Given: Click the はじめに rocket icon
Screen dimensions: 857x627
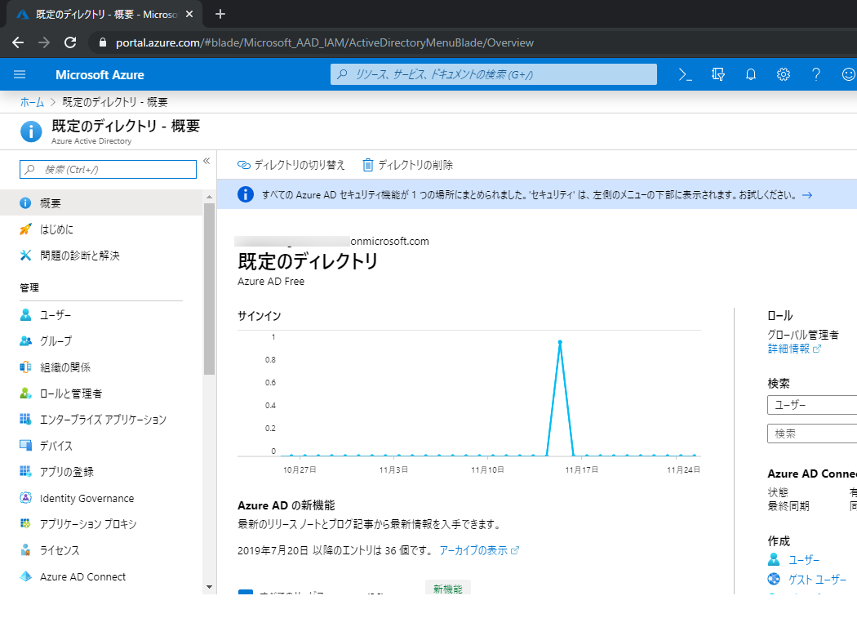Looking at the screenshot, I should tap(25, 229).
